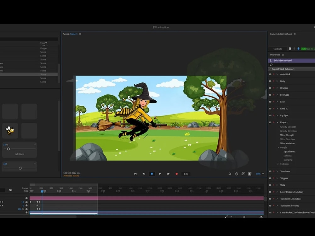Screen dimensions: 315x236
Task: Toggle visibility of the Lip Sync behavior
Action: [x=270, y=115]
